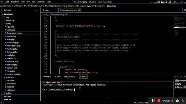
Task: Click the editor minimap
Action: pyautogui.click(x=180, y=27)
